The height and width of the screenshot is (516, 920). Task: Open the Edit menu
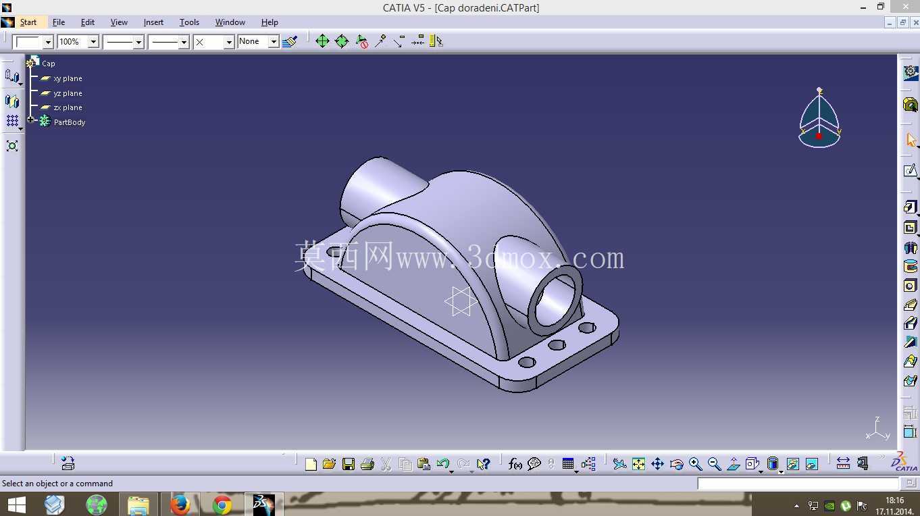[88, 22]
